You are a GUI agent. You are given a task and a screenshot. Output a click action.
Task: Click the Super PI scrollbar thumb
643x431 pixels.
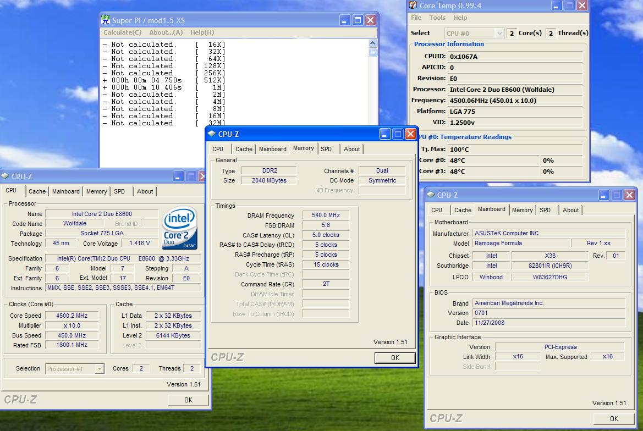tap(372, 52)
